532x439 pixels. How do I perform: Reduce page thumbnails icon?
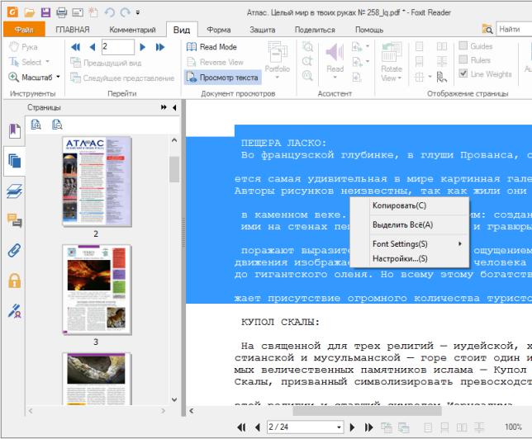(57, 125)
